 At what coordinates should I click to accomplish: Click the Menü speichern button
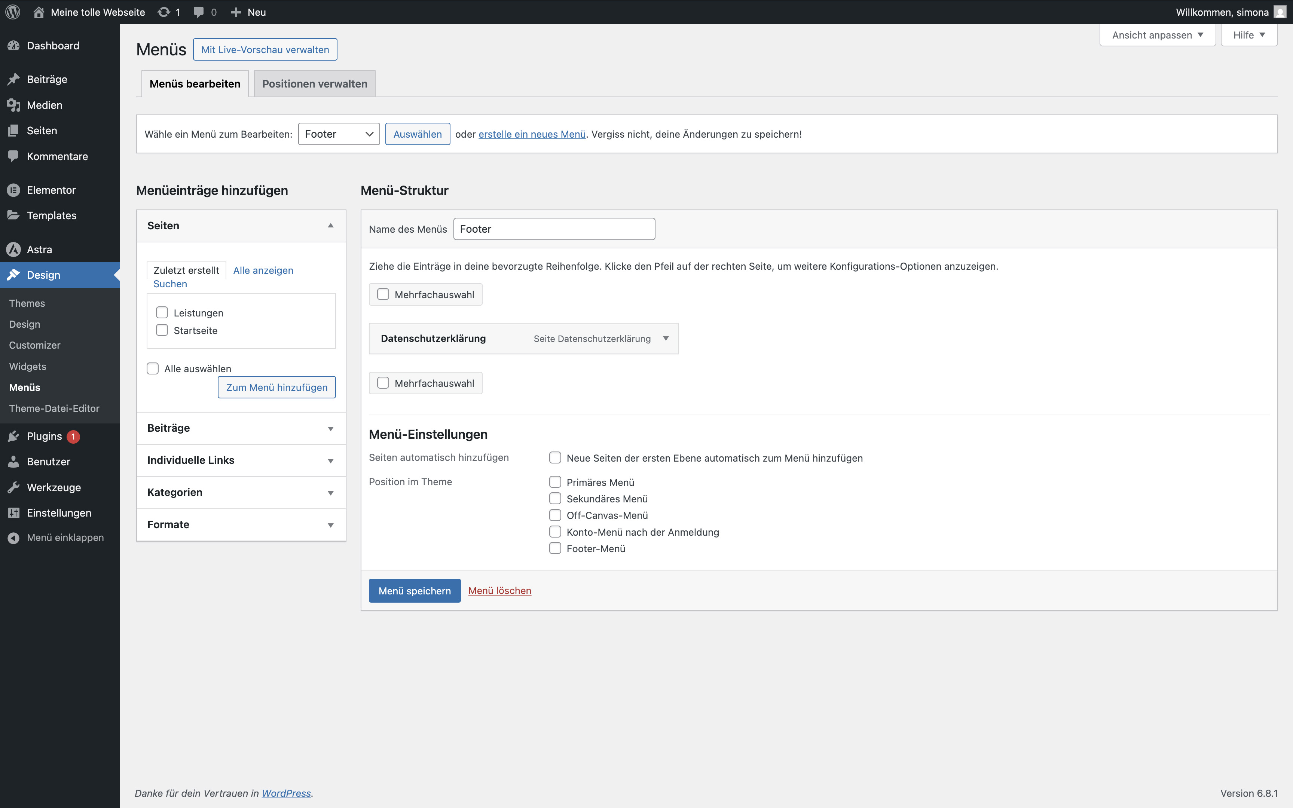pyautogui.click(x=415, y=591)
